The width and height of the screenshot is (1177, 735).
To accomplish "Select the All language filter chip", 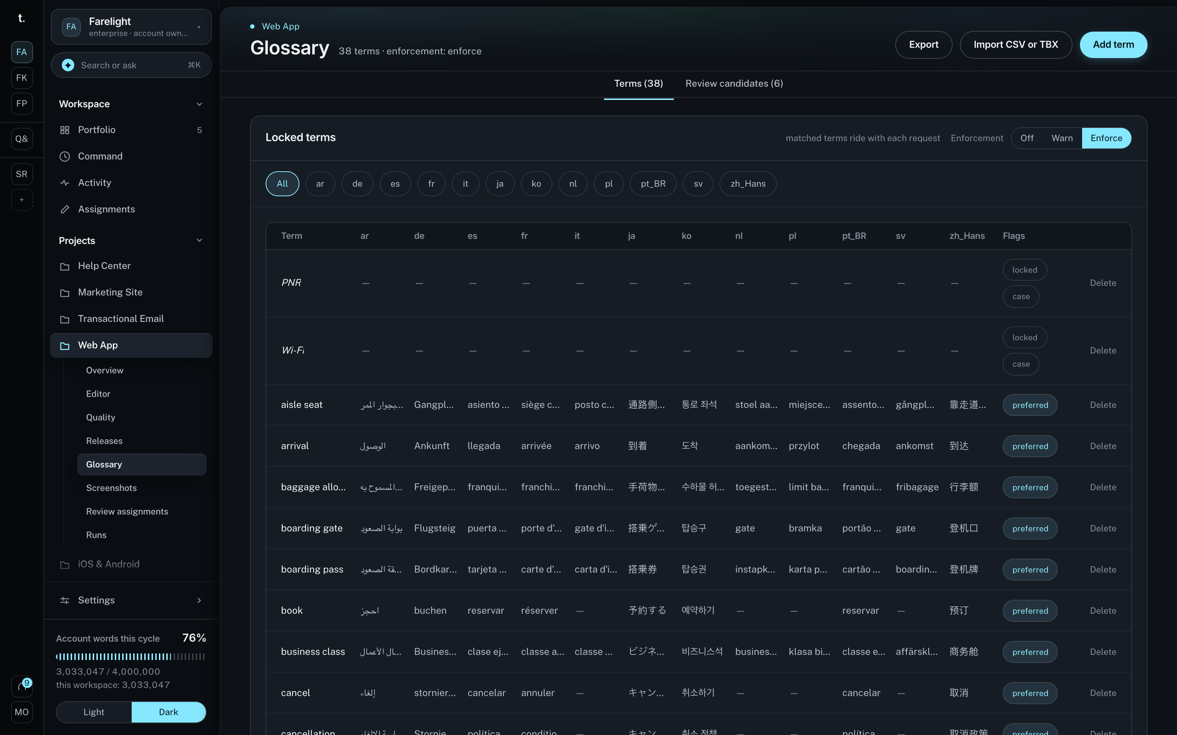I will coord(282,184).
